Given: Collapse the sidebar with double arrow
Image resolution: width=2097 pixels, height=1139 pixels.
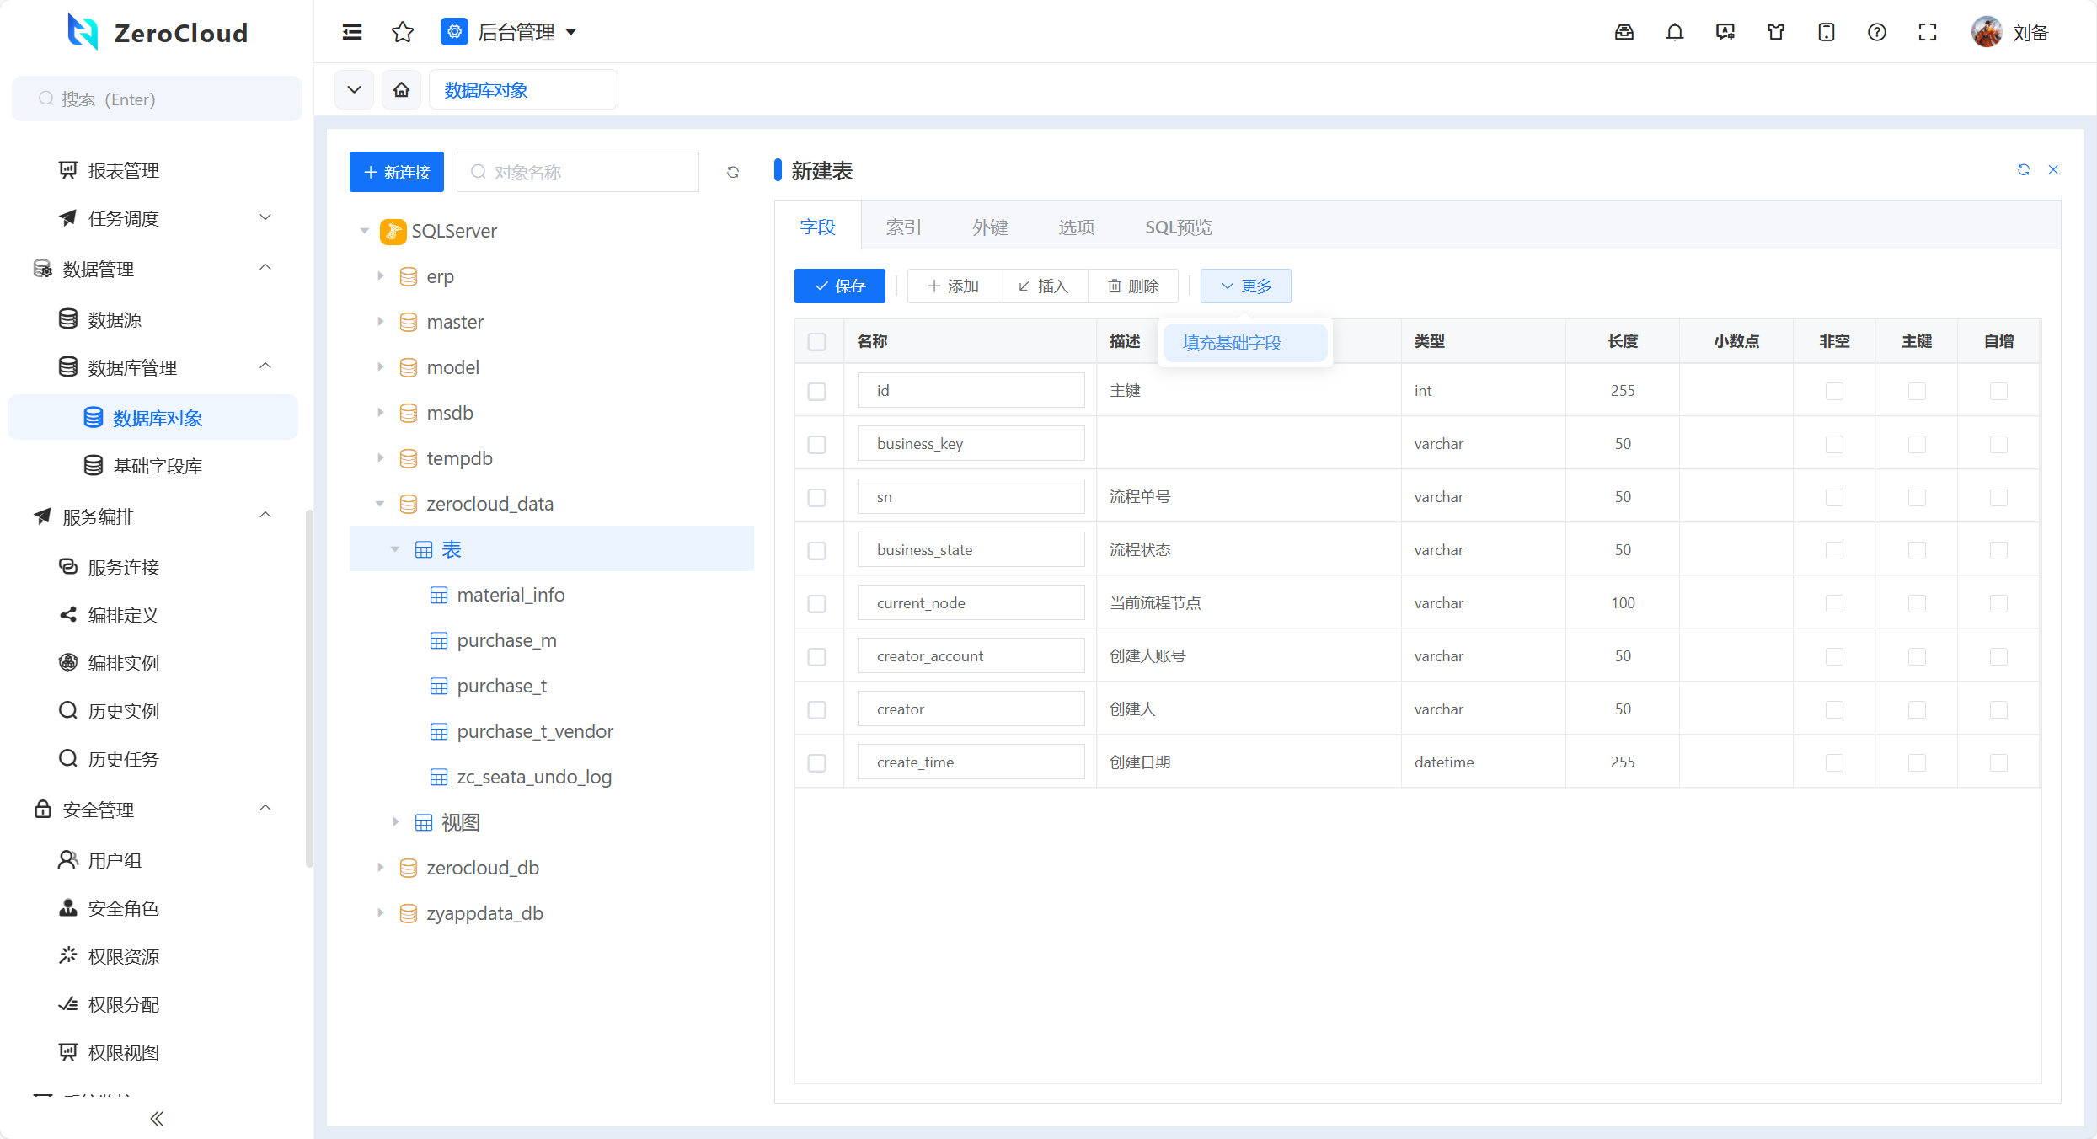Looking at the screenshot, I should (157, 1119).
